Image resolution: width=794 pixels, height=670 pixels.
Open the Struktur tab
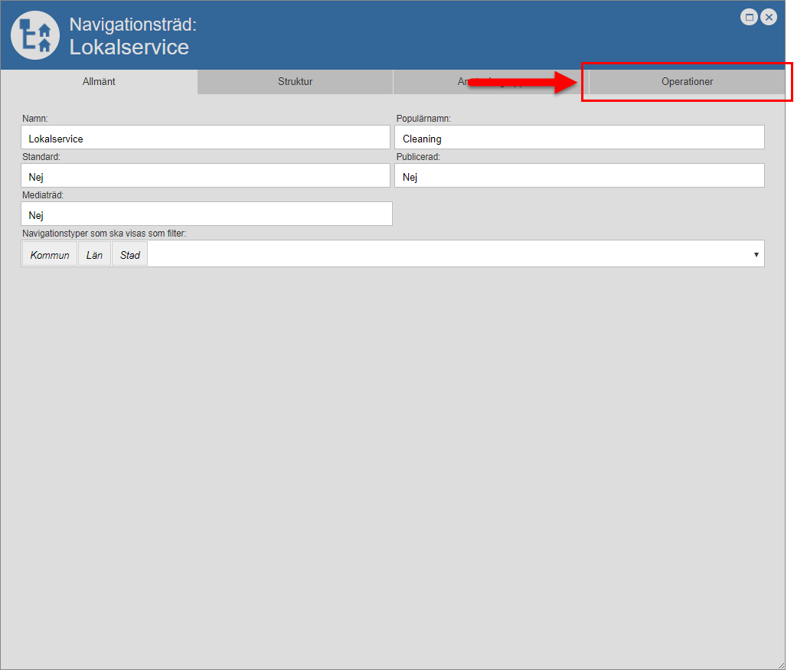pyautogui.click(x=295, y=81)
